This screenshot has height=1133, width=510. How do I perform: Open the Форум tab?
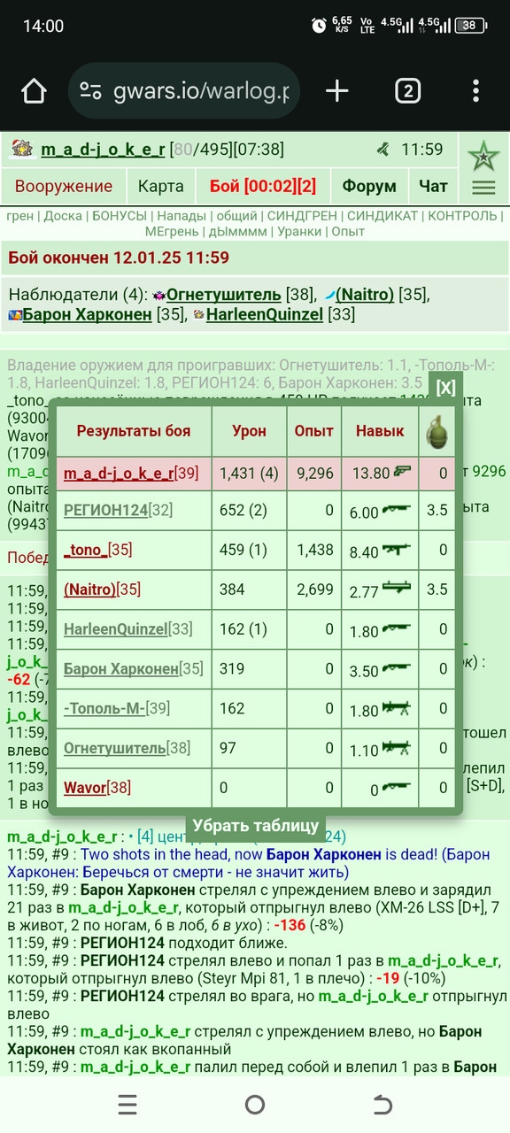pos(369,186)
